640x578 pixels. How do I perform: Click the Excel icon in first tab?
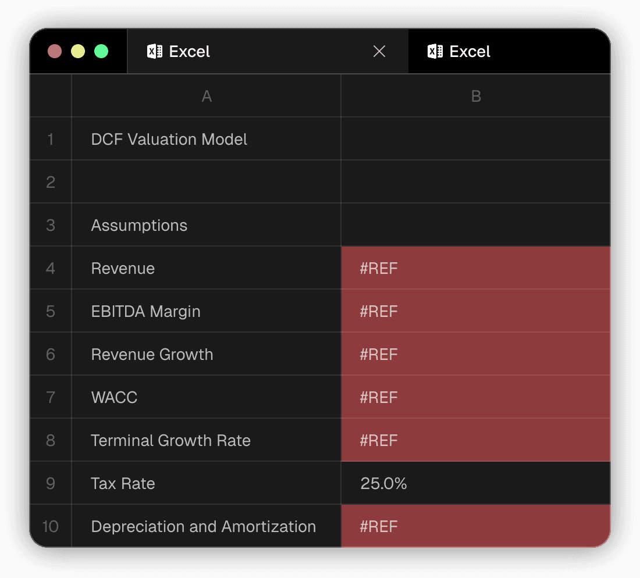[154, 52]
